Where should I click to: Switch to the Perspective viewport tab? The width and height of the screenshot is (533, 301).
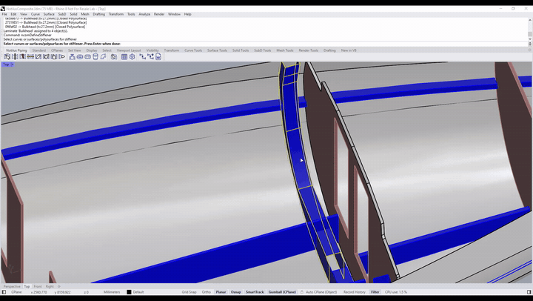coord(12,286)
